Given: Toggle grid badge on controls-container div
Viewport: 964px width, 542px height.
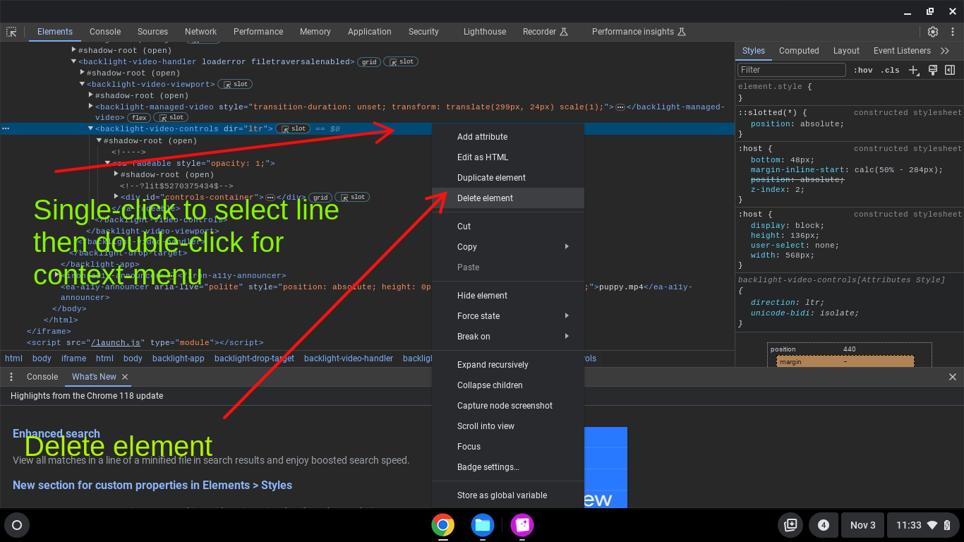Looking at the screenshot, I should (x=320, y=198).
